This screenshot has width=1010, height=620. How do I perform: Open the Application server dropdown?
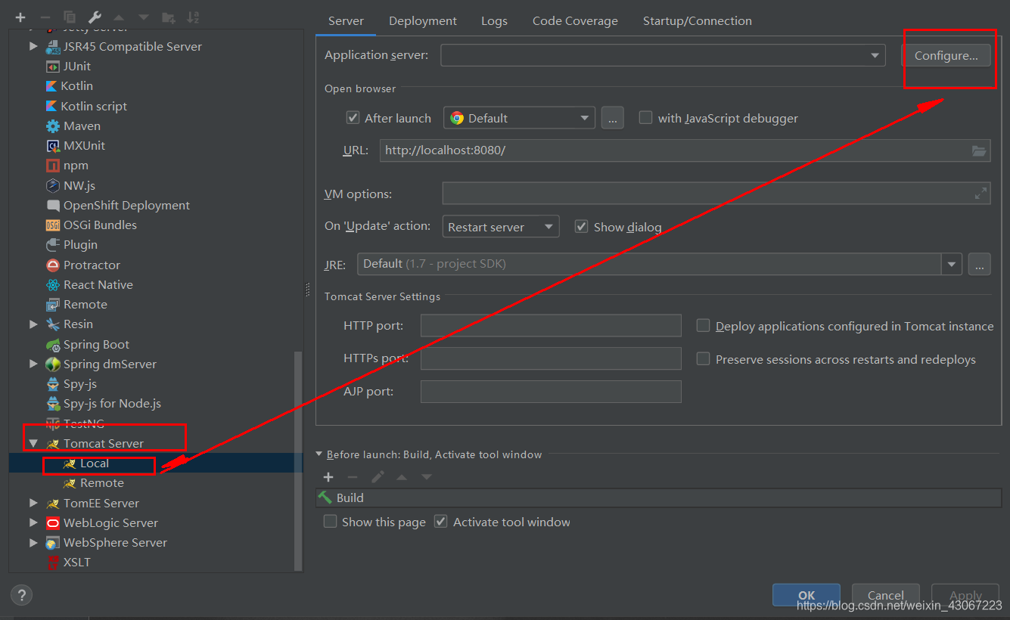[663, 55]
